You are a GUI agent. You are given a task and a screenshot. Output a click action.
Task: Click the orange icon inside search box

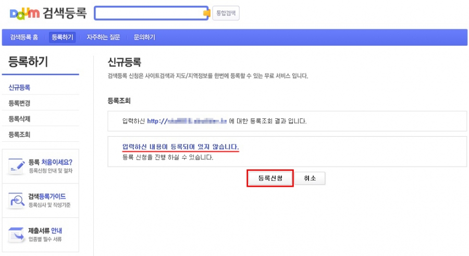tap(206, 14)
